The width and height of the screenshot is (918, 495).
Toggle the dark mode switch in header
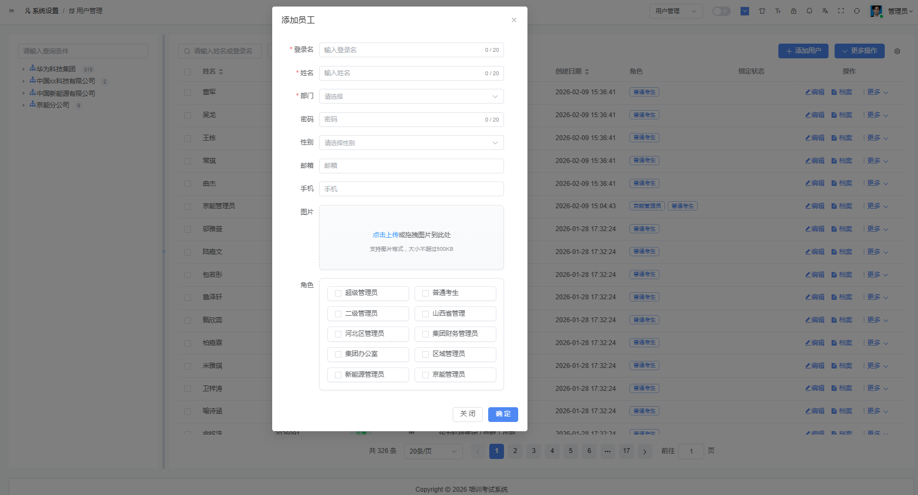721,10
